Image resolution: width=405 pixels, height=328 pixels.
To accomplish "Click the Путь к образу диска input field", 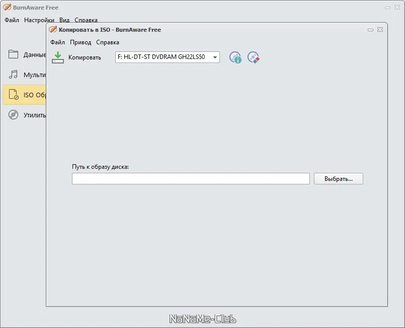I will tap(191, 179).
